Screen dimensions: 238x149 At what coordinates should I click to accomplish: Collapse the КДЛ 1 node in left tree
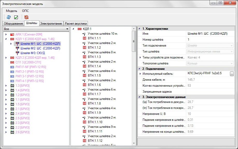pyautogui.click(x=6, y=39)
